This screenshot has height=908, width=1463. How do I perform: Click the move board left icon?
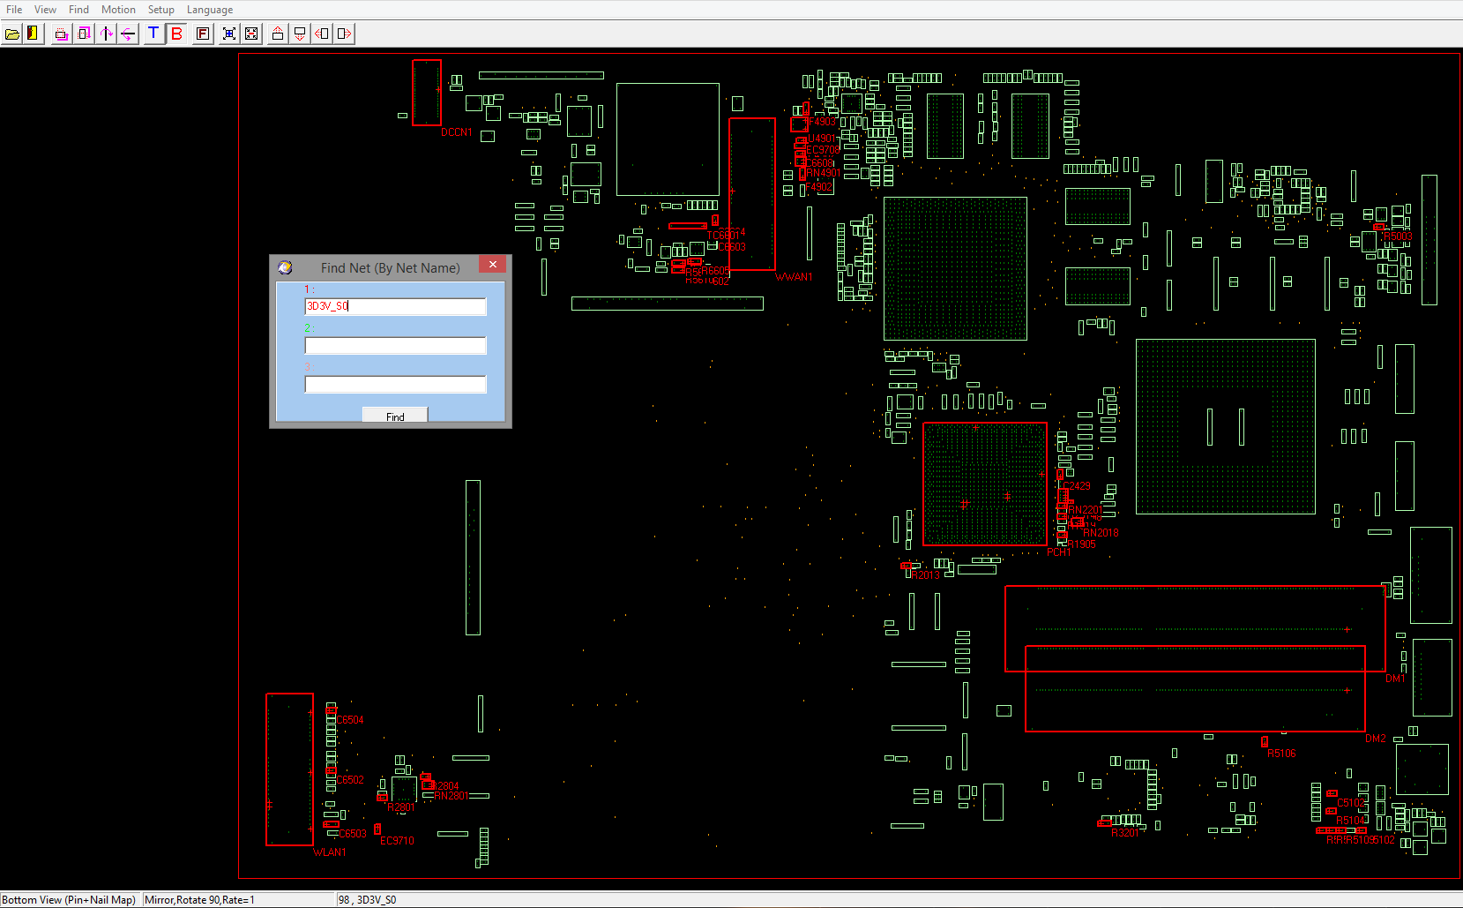point(322,34)
